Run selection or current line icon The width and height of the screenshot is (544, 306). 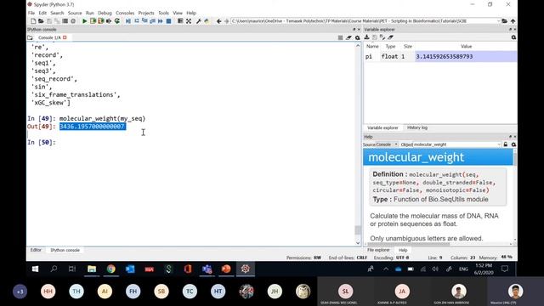pyautogui.click(x=109, y=21)
